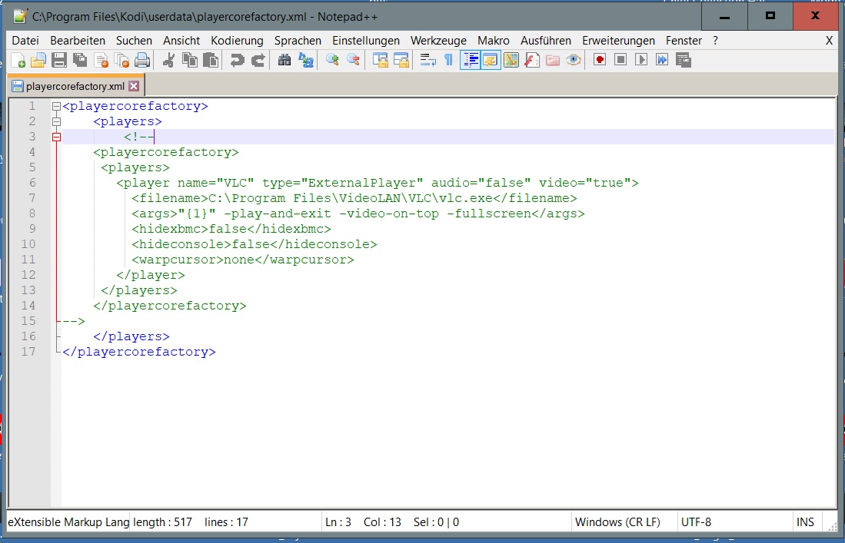Click the Close All documents icon
845x543 pixels.
pyautogui.click(x=121, y=60)
